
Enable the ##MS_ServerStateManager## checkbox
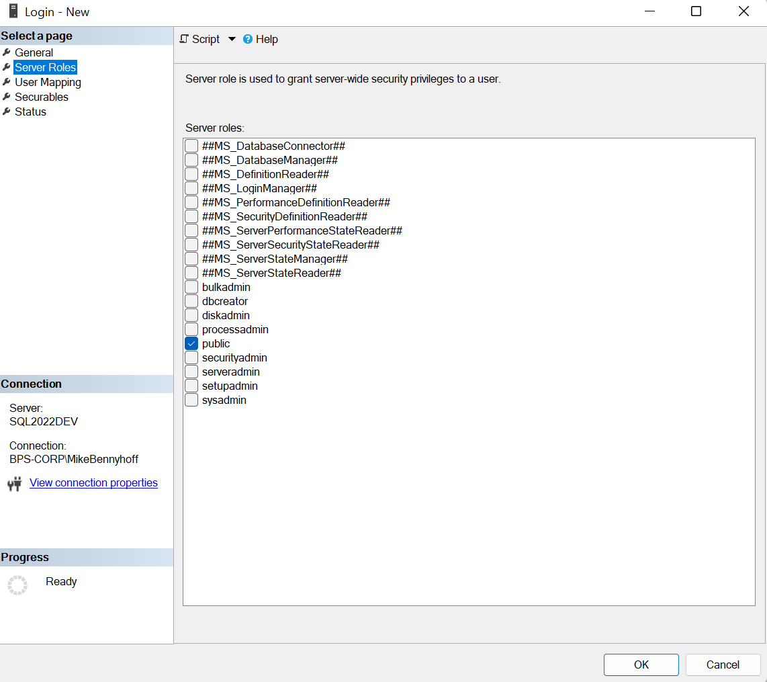tap(191, 259)
